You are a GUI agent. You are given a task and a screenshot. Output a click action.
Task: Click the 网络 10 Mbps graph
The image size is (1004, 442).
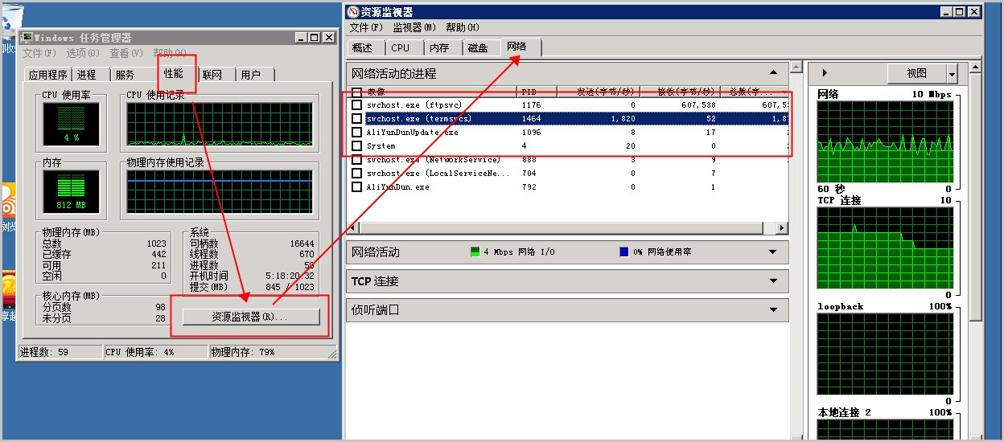(x=885, y=141)
